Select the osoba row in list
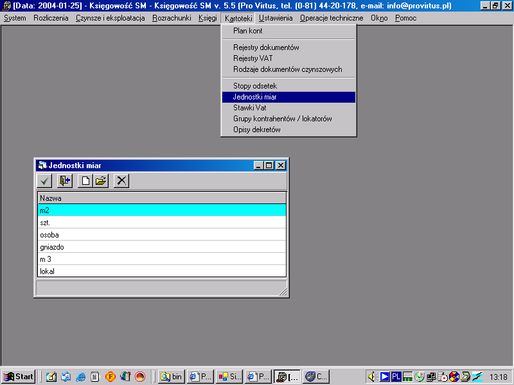This screenshot has height=385, width=514. pos(162,235)
